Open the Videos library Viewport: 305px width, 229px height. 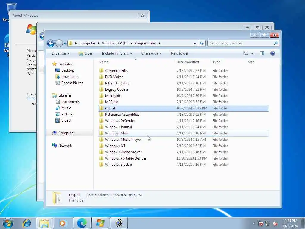66,120
